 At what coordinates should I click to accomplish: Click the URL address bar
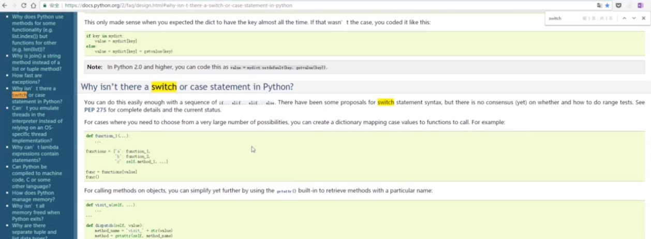point(310,5)
